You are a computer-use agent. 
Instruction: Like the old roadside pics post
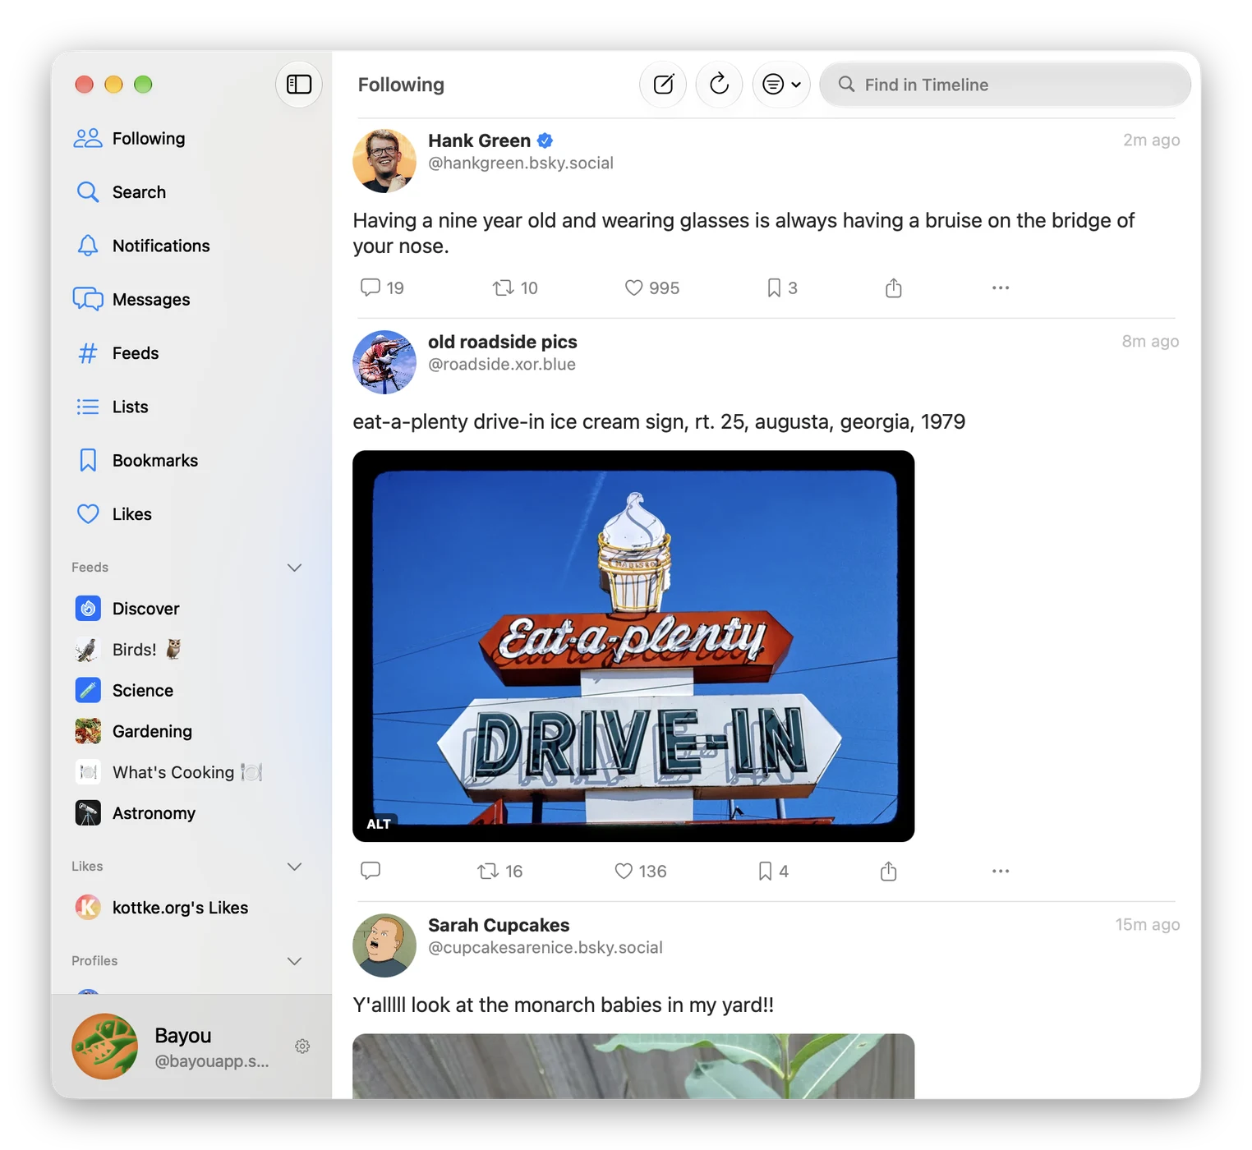pos(641,872)
